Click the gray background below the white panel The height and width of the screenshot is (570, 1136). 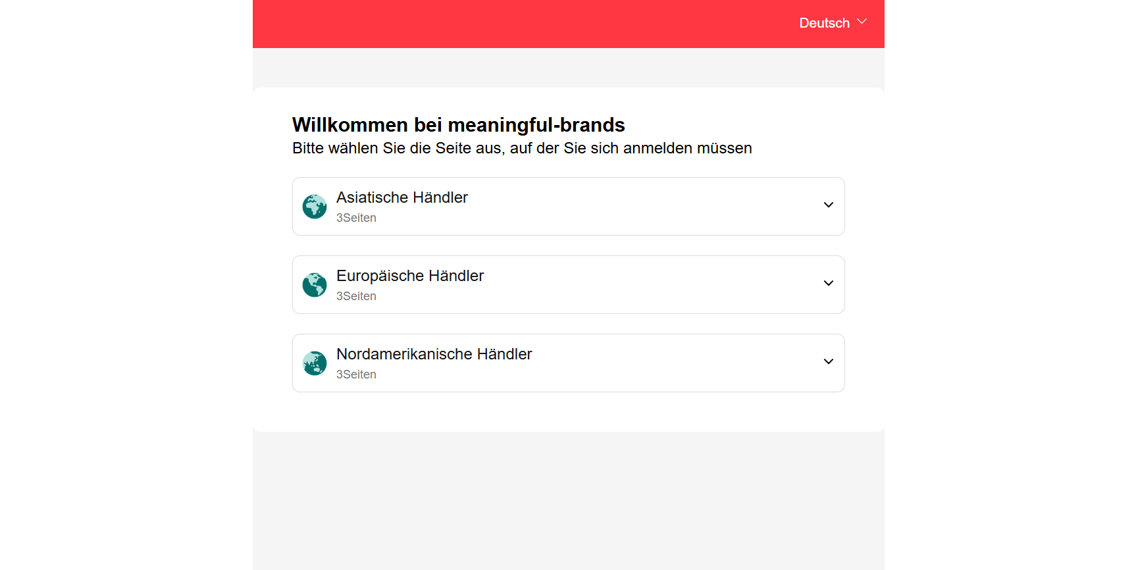568,500
